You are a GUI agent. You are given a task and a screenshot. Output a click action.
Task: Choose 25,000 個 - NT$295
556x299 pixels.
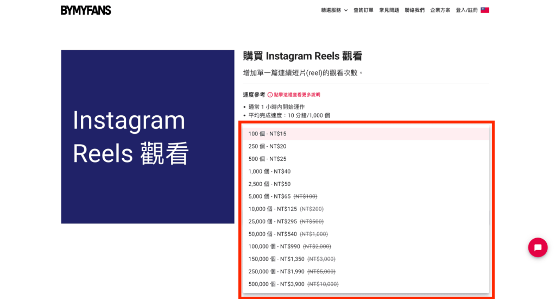point(365,222)
